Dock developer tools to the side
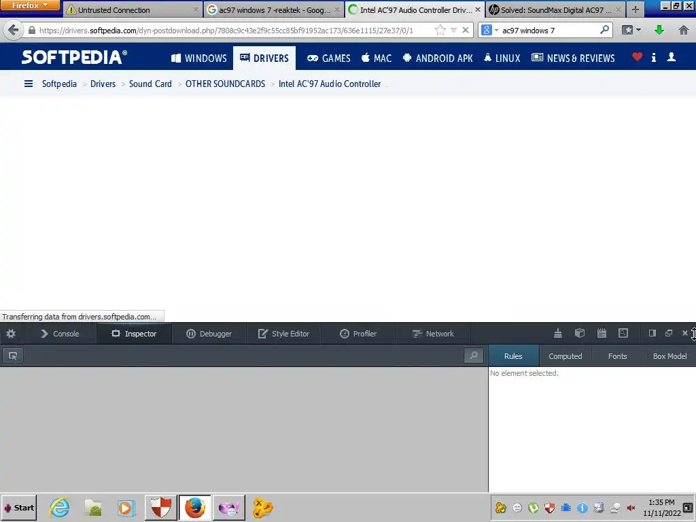Image resolution: width=696 pixels, height=522 pixels. click(652, 333)
